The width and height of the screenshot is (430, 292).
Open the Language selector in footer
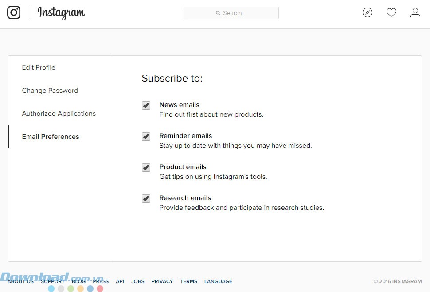(218, 281)
